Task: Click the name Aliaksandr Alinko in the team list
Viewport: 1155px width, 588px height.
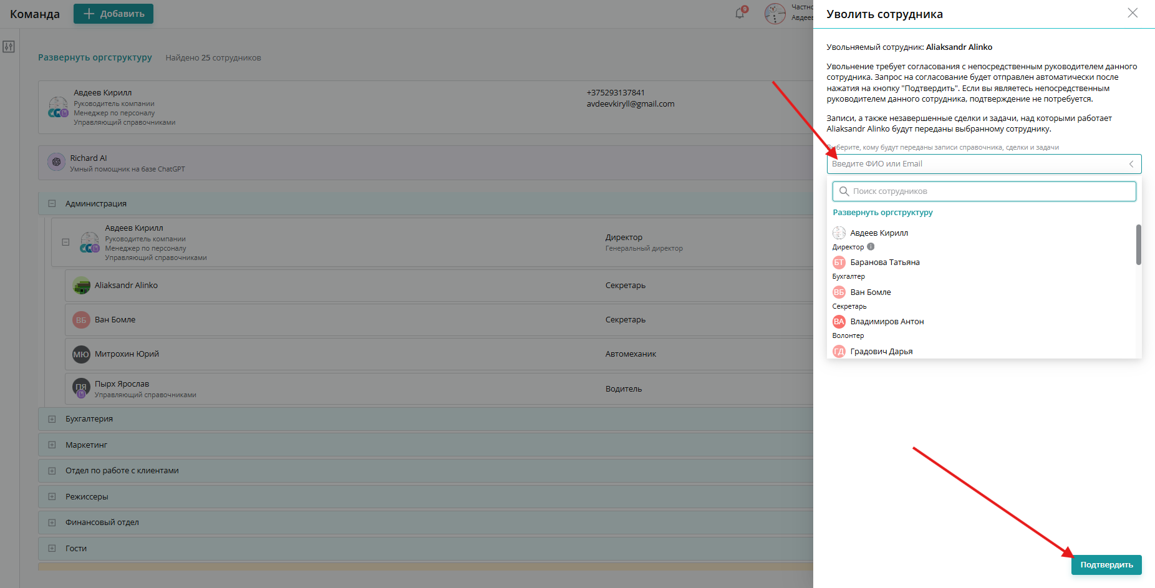Action: [x=126, y=286]
